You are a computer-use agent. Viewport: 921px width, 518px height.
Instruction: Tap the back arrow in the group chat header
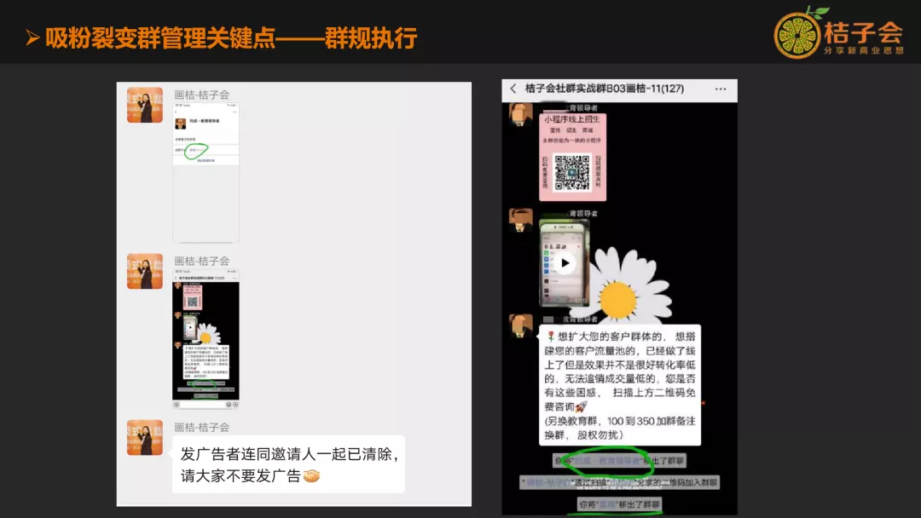click(x=513, y=89)
